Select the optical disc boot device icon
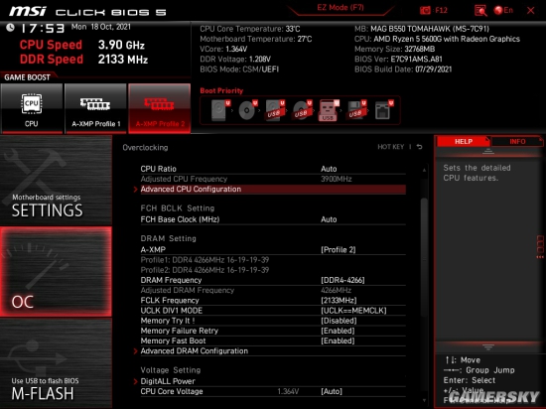Image resolution: width=546 pixels, height=409 pixels. pos(247,110)
